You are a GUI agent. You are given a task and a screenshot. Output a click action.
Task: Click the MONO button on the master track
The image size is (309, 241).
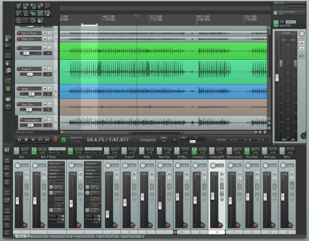290,21
